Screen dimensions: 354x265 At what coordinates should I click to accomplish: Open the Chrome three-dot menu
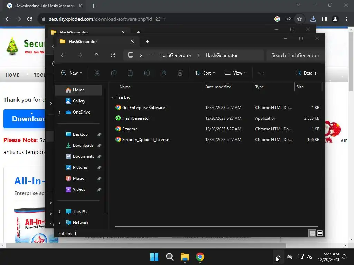pos(346,19)
